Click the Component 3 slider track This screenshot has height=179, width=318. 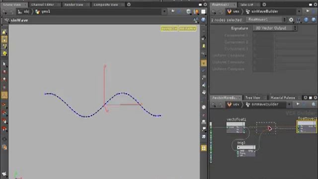(296, 49)
